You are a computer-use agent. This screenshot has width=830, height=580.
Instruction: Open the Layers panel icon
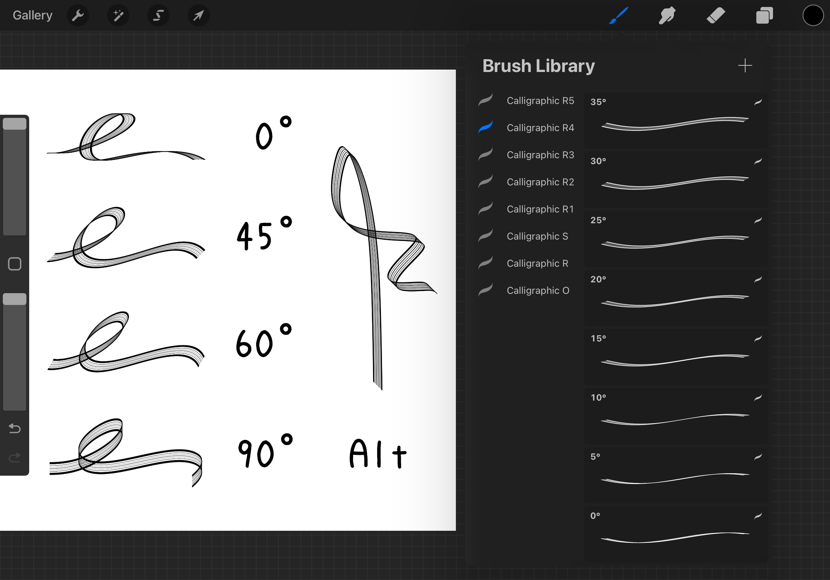[x=764, y=16]
